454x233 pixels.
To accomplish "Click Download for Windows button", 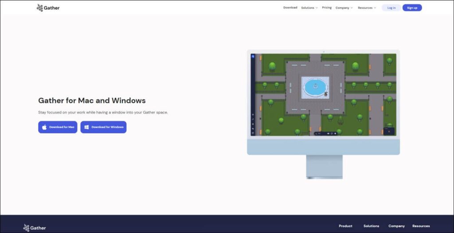I will (x=103, y=127).
